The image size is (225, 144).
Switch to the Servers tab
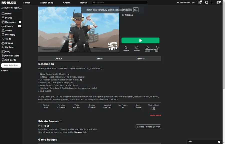point(140,59)
